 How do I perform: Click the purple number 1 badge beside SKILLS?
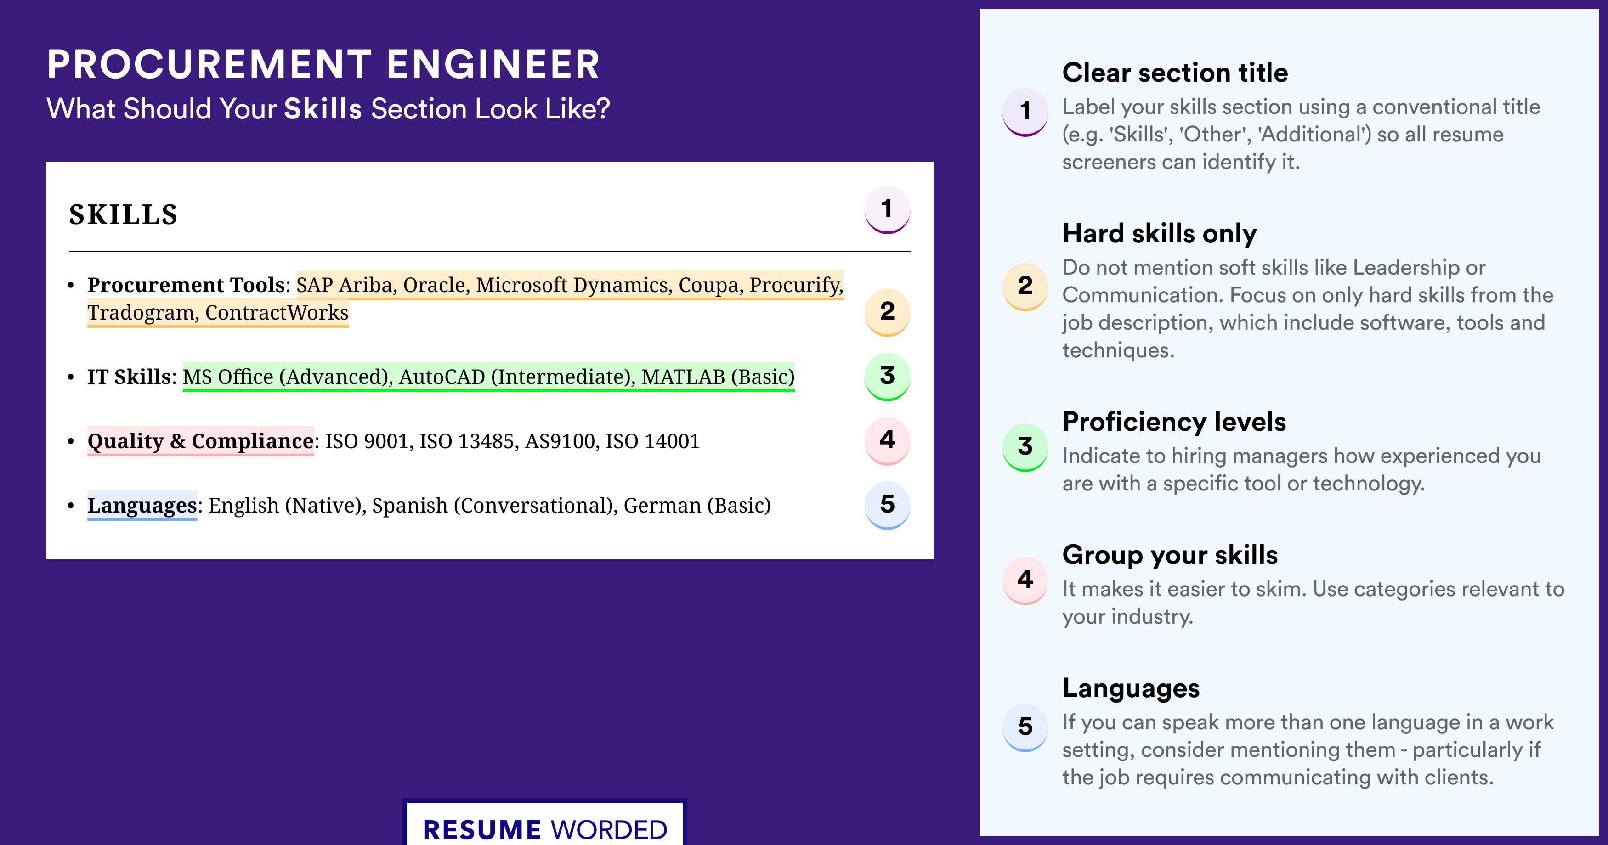pyautogui.click(x=887, y=210)
